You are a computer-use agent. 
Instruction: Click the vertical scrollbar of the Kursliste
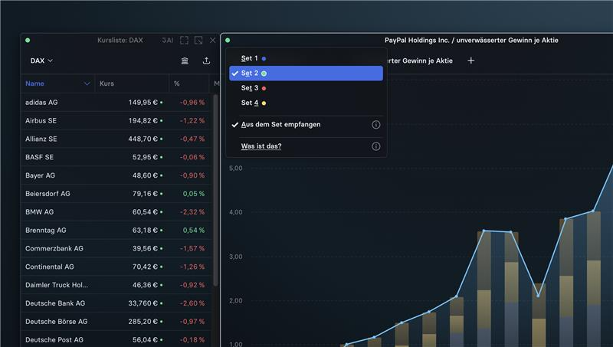[x=215, y=190]
